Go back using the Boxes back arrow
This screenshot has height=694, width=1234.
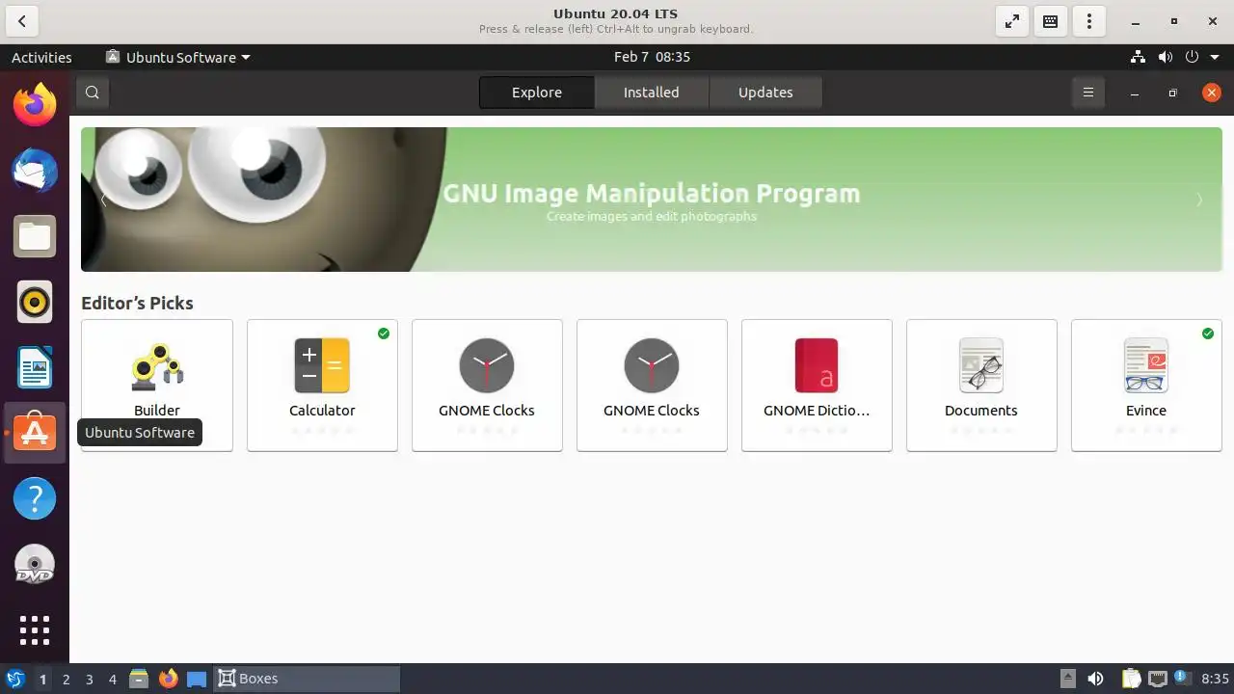point(22,21)
